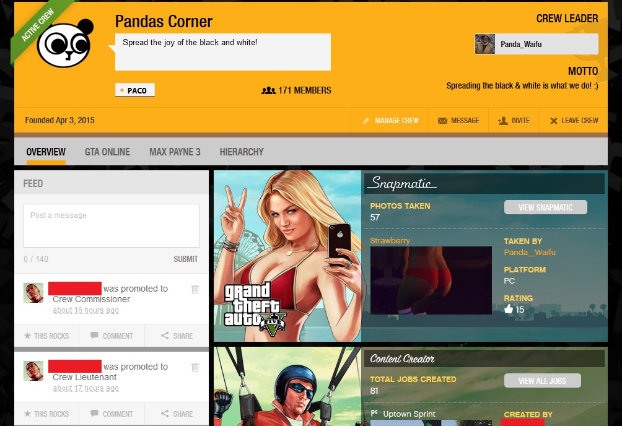Open the Max Payne 3 tab
Screen dimensions: 622x426
175,152
